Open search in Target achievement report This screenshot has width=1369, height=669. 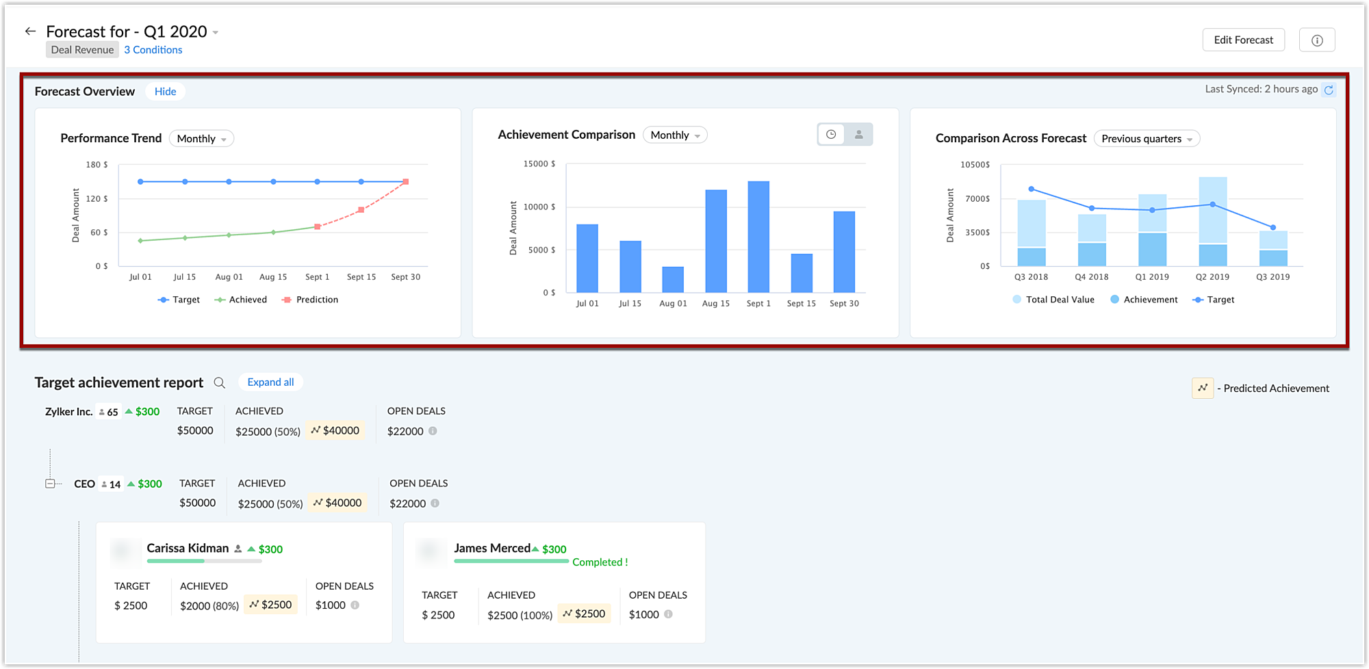point(219,383)
